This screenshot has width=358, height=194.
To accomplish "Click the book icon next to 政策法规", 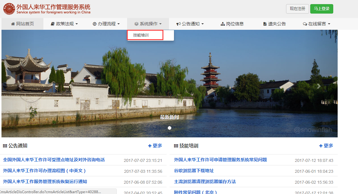I will pos(53,24).
